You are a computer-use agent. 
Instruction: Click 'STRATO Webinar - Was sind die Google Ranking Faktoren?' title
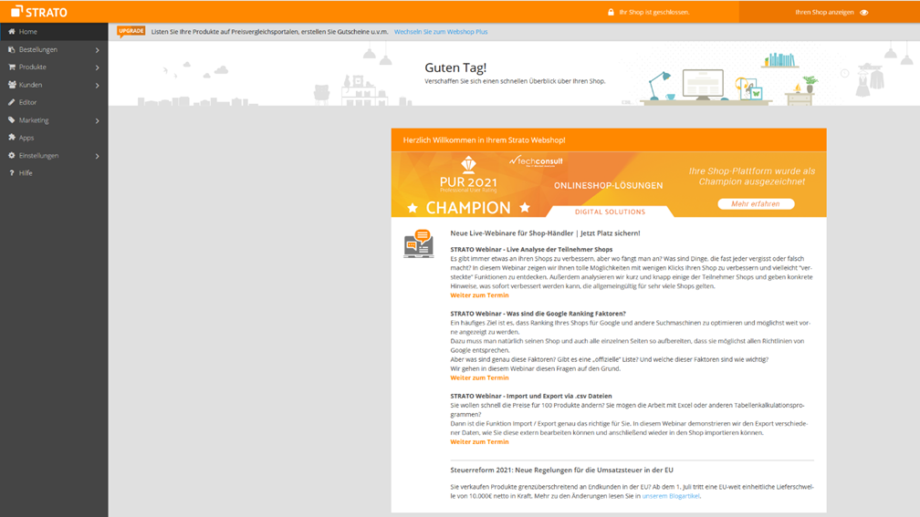coord(538,314)
